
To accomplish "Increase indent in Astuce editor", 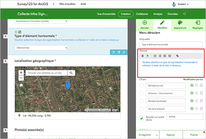I will coord(170,56).
